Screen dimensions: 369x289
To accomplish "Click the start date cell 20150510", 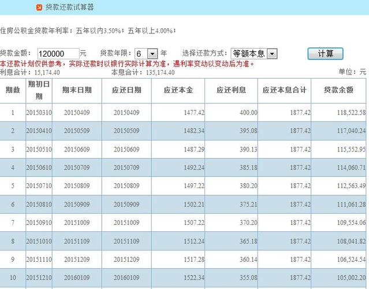I will tap(39, 149).
